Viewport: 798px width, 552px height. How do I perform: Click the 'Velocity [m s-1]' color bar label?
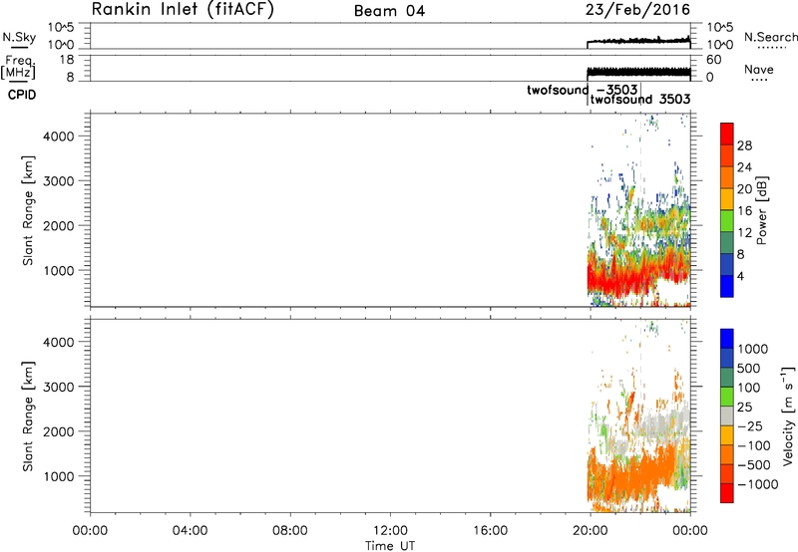[x=788, y=415]
